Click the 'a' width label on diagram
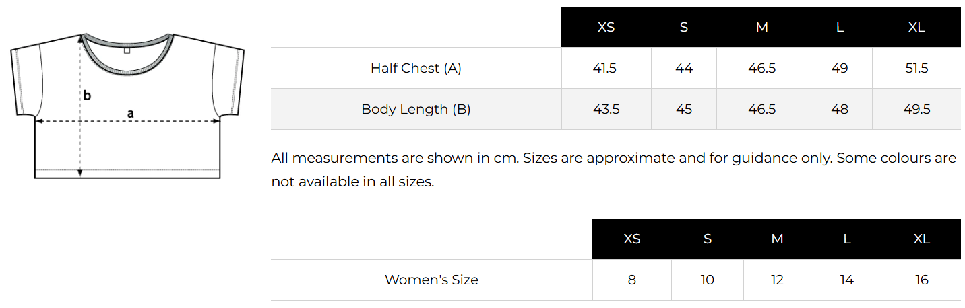Viewport: 965px width, 308px height. [x=131, y=114]
